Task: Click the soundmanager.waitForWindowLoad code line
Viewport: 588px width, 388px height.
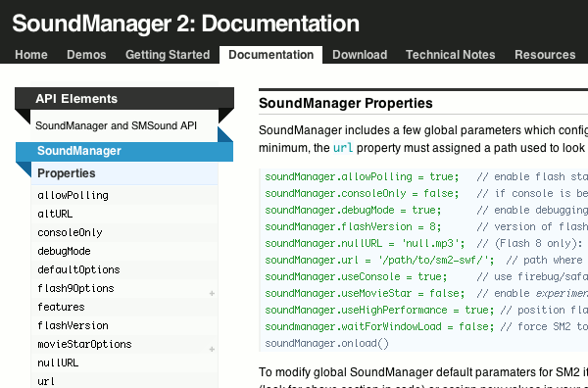Action: [x=426, y=326]
